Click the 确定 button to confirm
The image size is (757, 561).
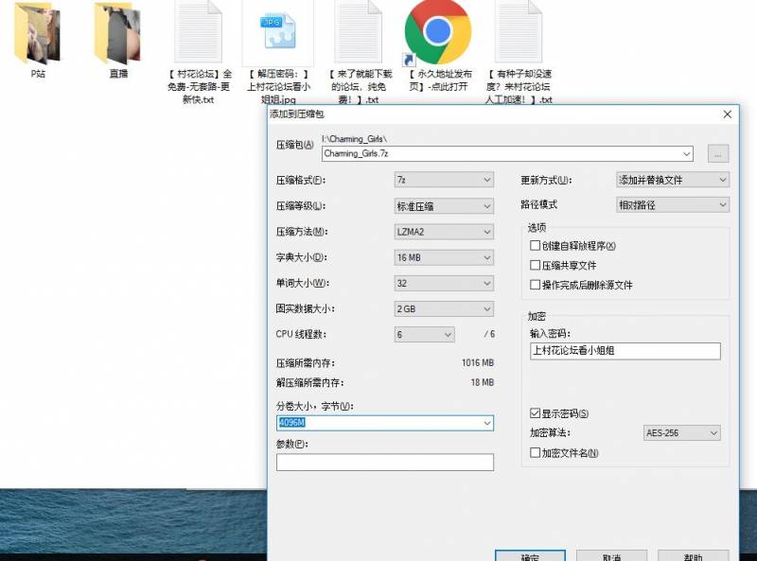pos(530,556)
